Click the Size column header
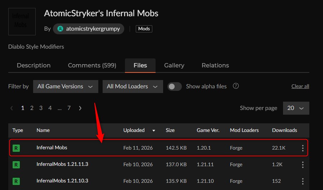Image resolution: width=323 pixels, height=190 pixels. pyautogui.click(x=170, y=130)
